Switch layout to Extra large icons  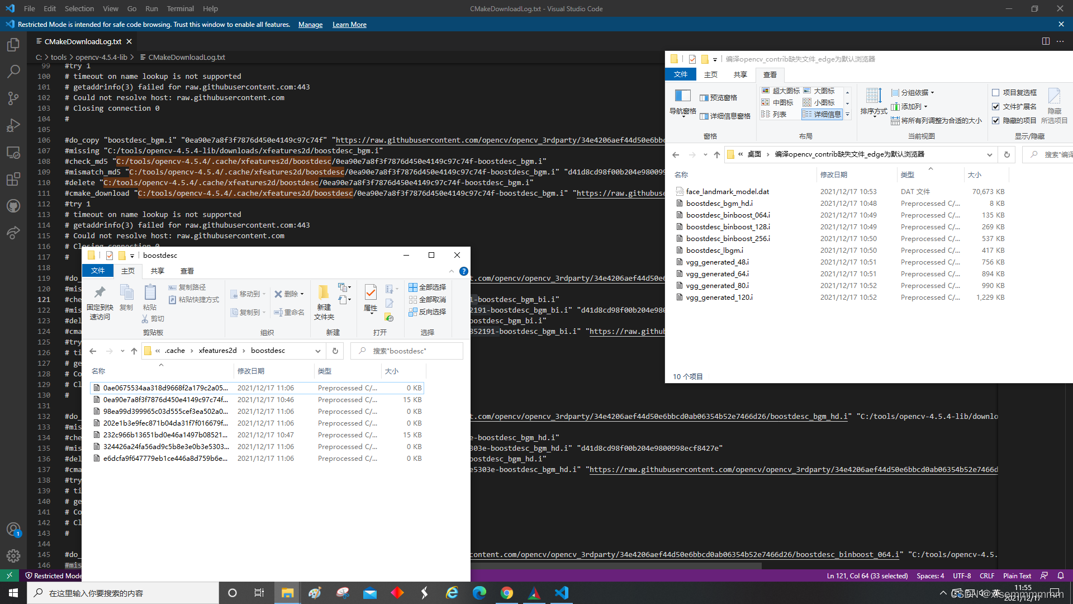(x=780, y=91)
